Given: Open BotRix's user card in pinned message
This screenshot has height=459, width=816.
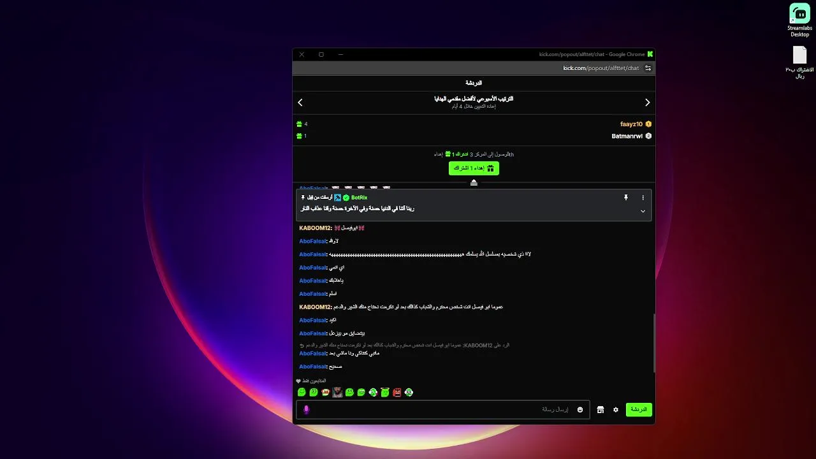Looking at the screenshot, I should point(359,198).
